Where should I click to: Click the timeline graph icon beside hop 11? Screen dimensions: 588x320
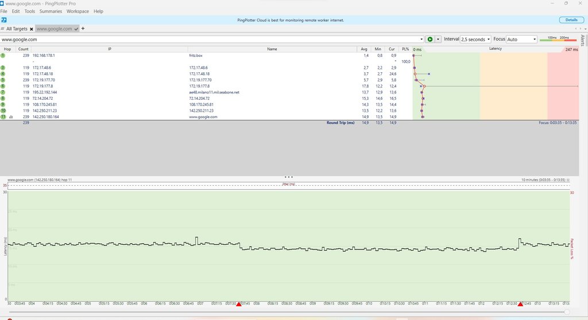click(x=11, y=117)
